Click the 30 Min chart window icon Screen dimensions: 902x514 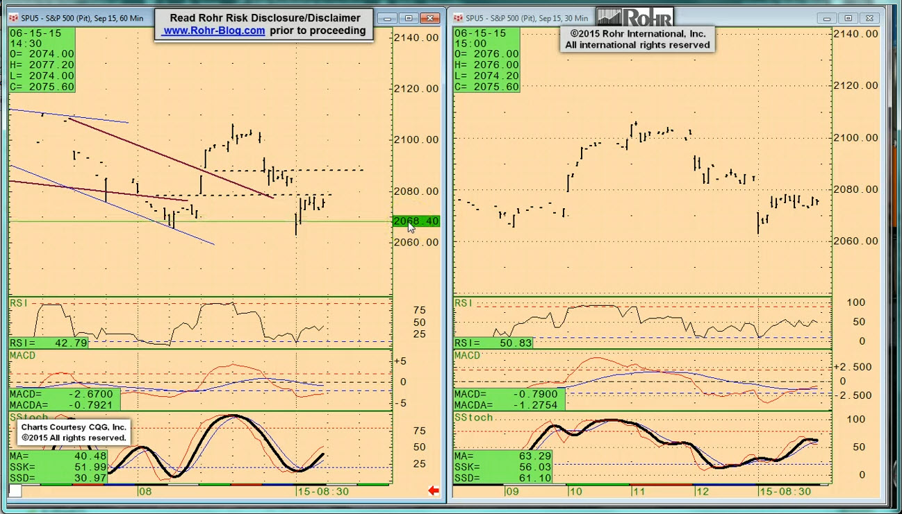click(459, 18)
